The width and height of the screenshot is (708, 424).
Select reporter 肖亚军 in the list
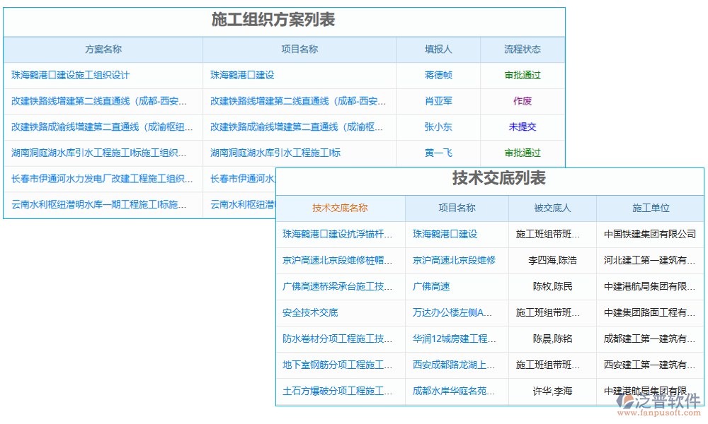(438, 101)
